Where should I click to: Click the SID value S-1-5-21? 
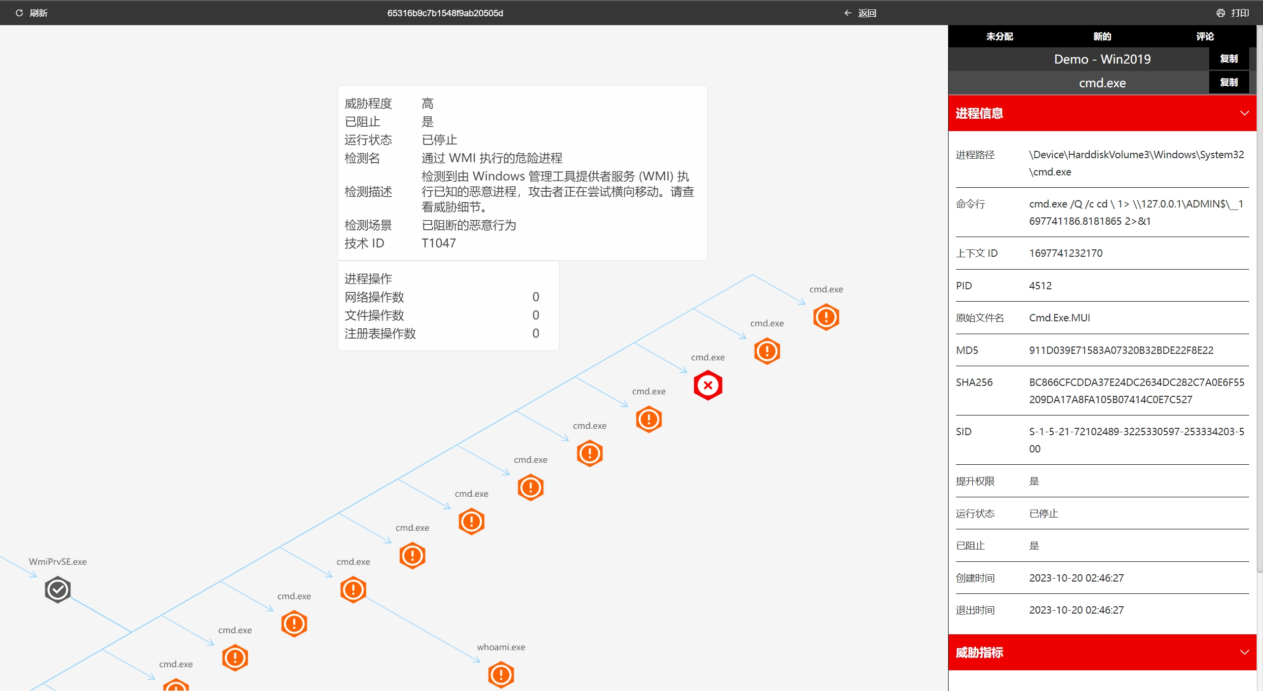coord(1137,440)
